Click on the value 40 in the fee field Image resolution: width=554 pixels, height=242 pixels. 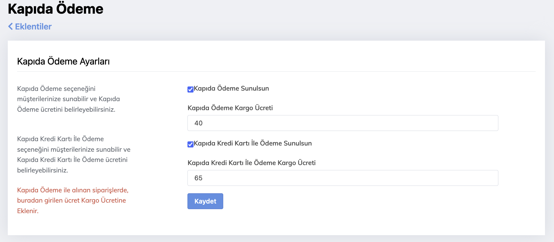[198, 123]
